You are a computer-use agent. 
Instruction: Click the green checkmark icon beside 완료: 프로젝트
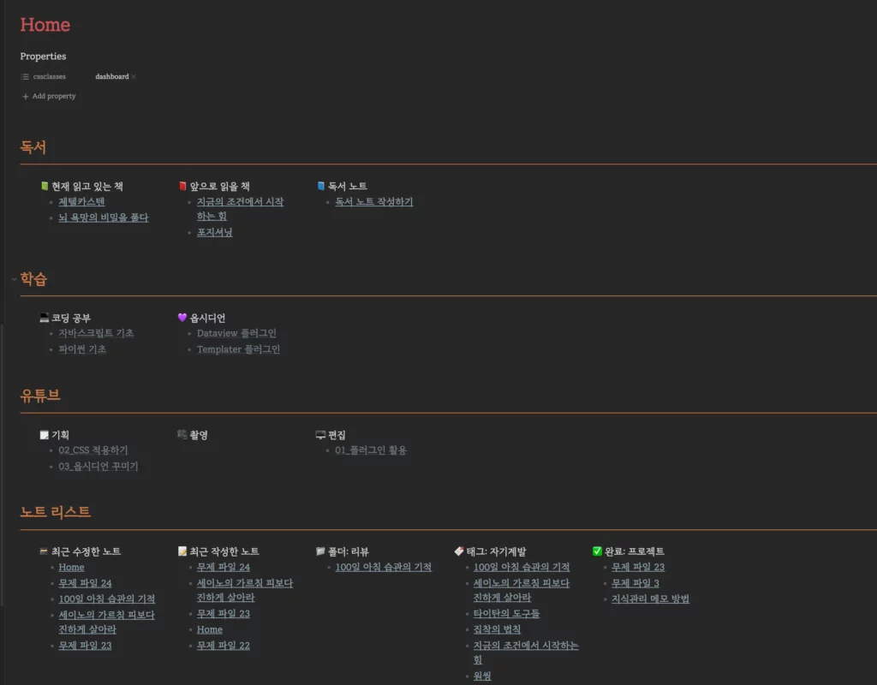(x=597, y=551)
